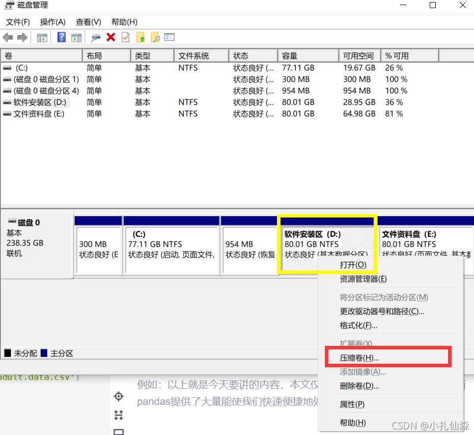Click the yellow folder with green arrow icon
This screenshot has height=435, width=474.
point(141,37)
